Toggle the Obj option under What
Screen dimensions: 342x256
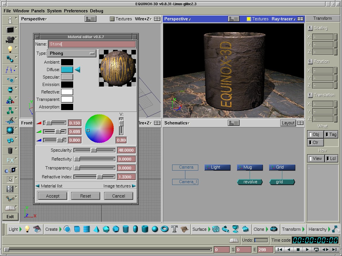tap(315, 134)
